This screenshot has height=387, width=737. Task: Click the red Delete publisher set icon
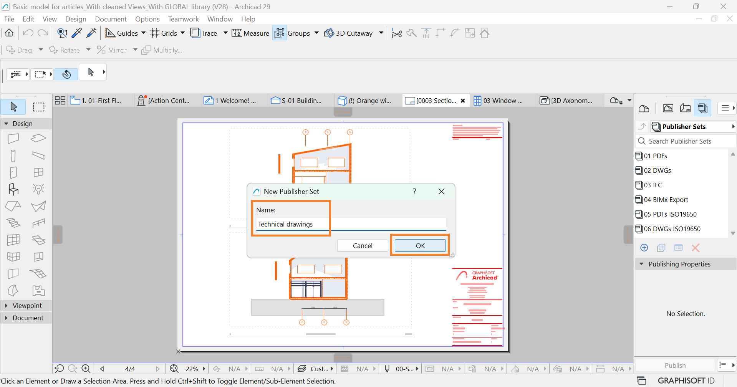696,248
